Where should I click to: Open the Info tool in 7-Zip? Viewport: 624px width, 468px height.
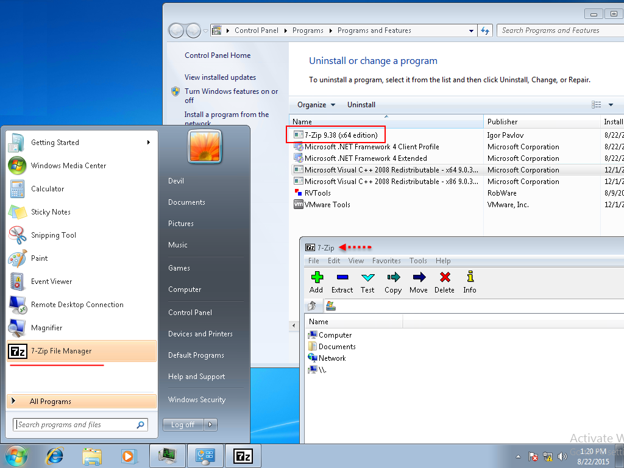pyautogui.click(x=469, y=282)
